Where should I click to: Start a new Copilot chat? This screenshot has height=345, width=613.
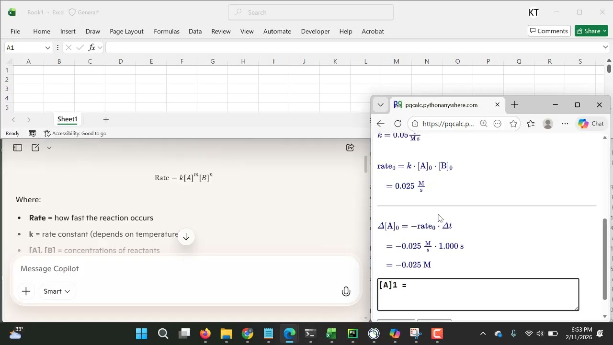pyautogui.click(x=35, y=148)
